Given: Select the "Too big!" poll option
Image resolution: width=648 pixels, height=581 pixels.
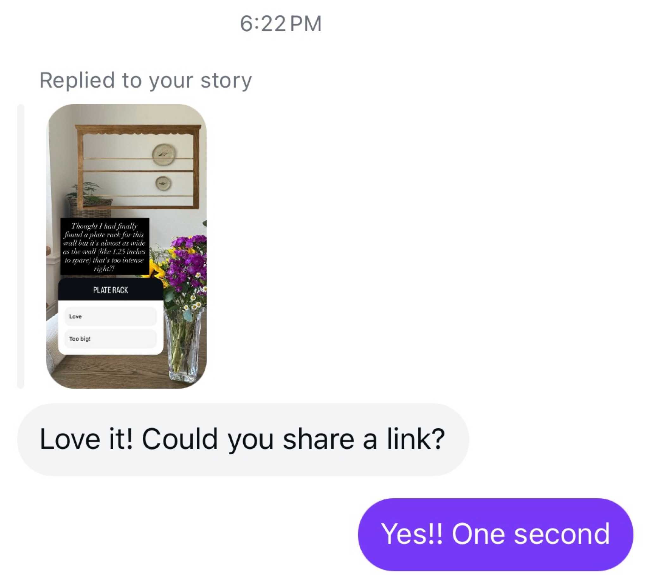Looking at the screenshot, I should pyautogui.click(x=110, y=338).
